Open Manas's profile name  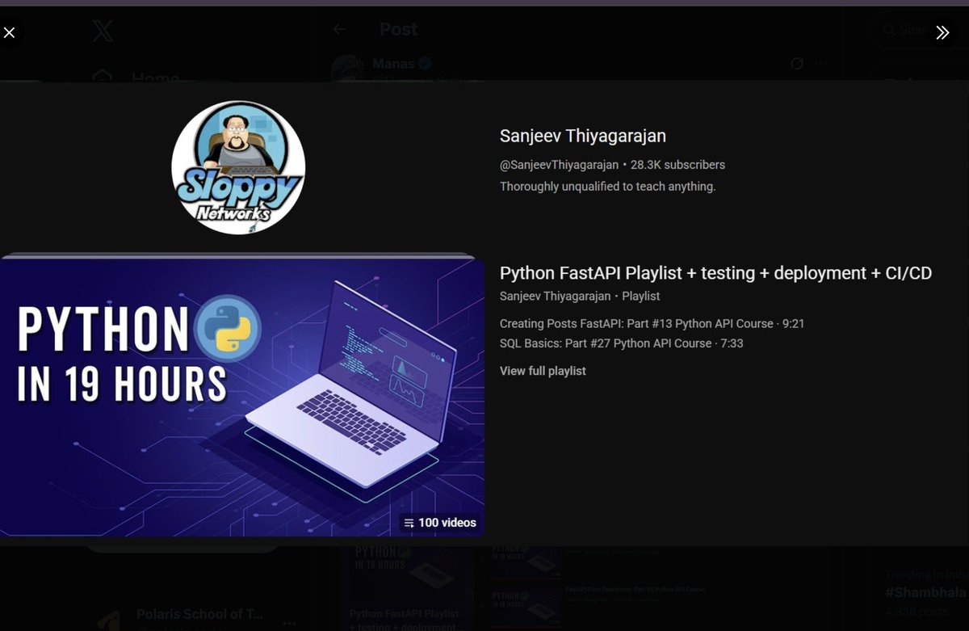(393, 64)
